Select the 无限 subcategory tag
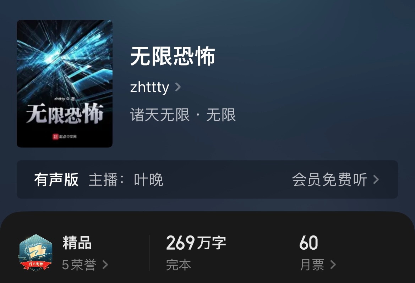The height and width of the screenshot is (283, 415). click(221, 115)
